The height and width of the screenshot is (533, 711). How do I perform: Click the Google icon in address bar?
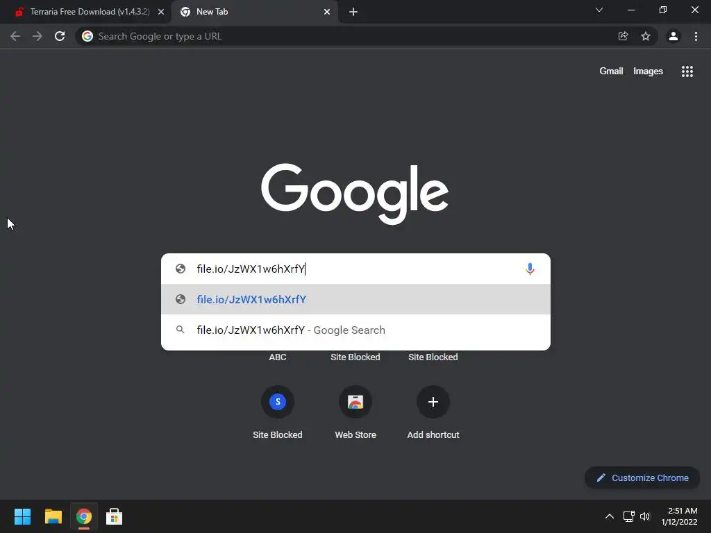(87, 36)
